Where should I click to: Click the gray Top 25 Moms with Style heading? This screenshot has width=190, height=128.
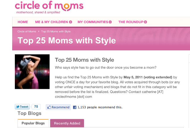pos(85,60)
